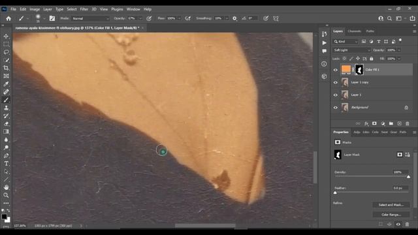Click the mask Density slider
The height and width of the screenshot is (235, 418).
click(x=372, y=176)
